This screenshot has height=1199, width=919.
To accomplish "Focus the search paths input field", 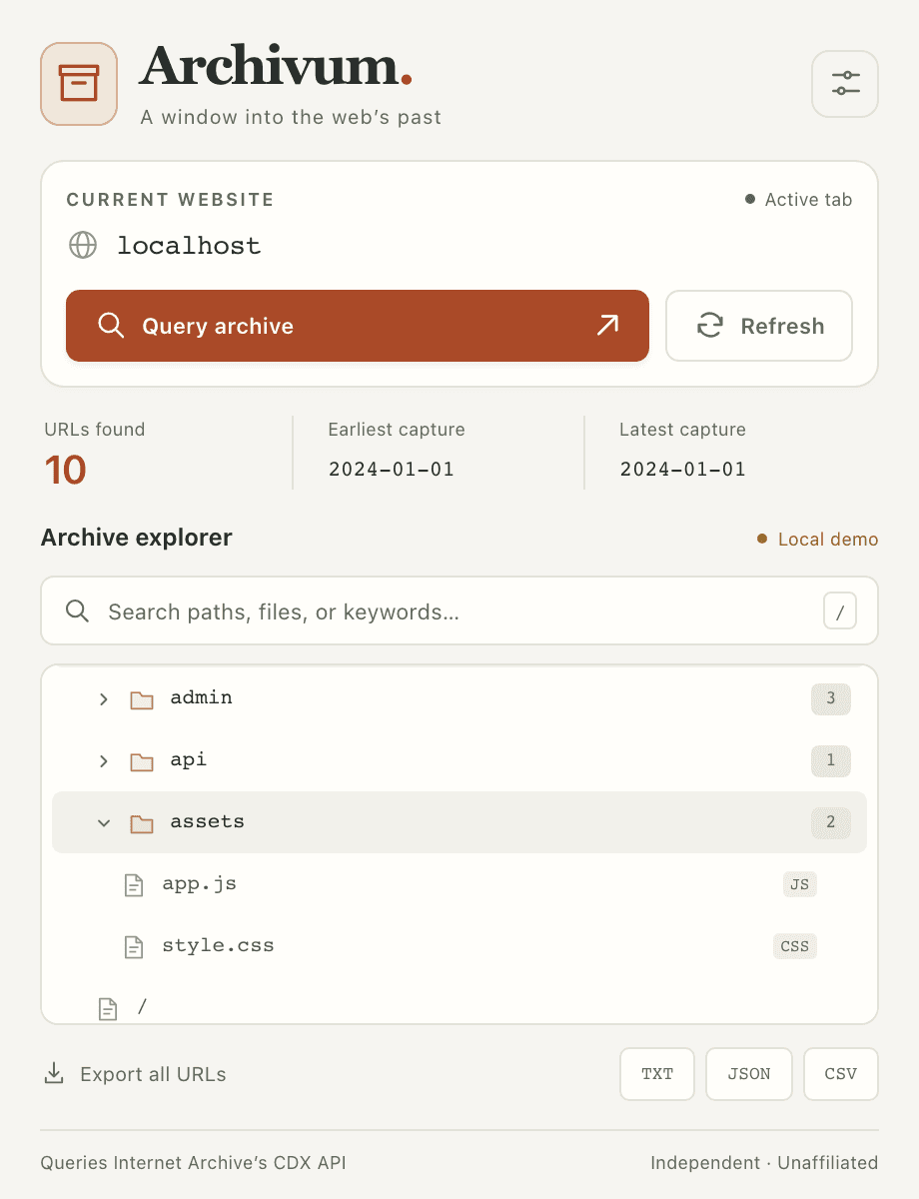I will pos(459,611).
